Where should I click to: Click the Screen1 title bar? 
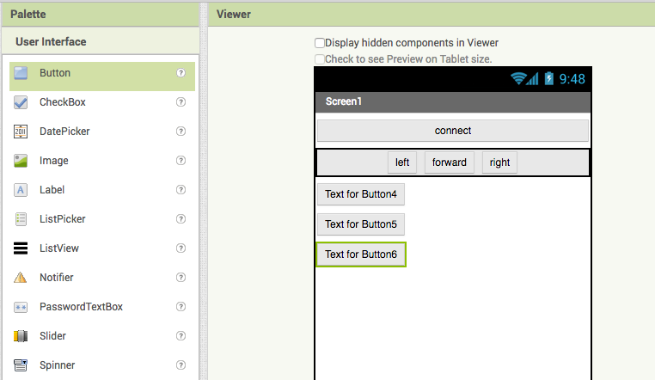pyautogui.click(x=453, y=101)
